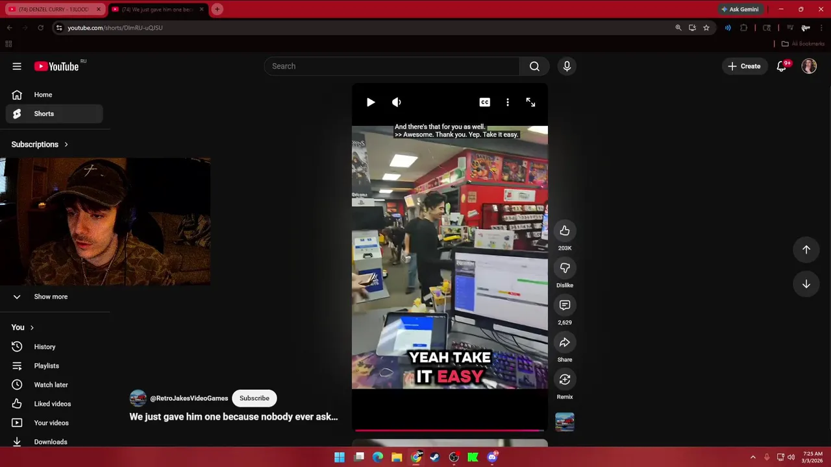Open Shorts in the sidebar
The height and width of the screenshot is (467, 831).
pos(55,114)
